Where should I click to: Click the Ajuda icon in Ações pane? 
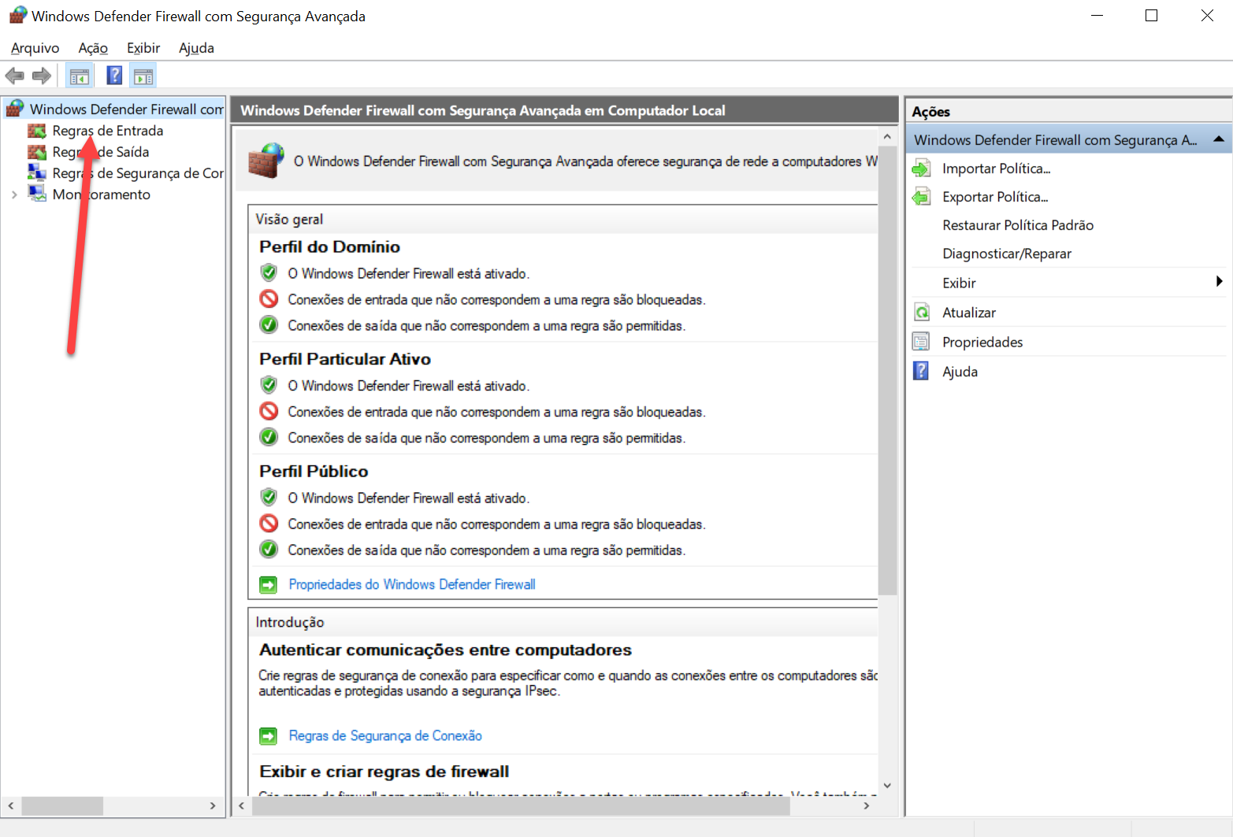point(921,371)
